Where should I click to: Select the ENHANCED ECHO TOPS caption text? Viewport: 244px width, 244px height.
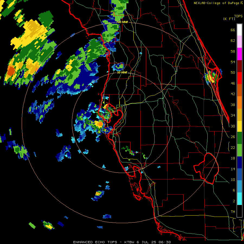(x=95, y=242)
